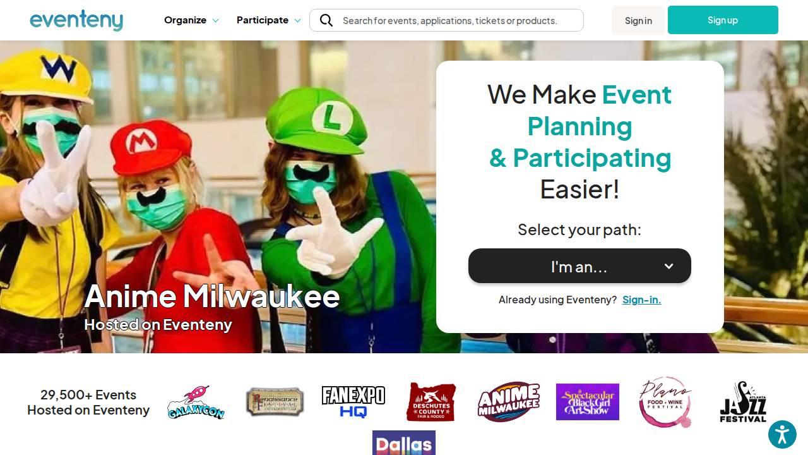Click the Eventeny logo

pyautogui.click(x=76, y=20)
